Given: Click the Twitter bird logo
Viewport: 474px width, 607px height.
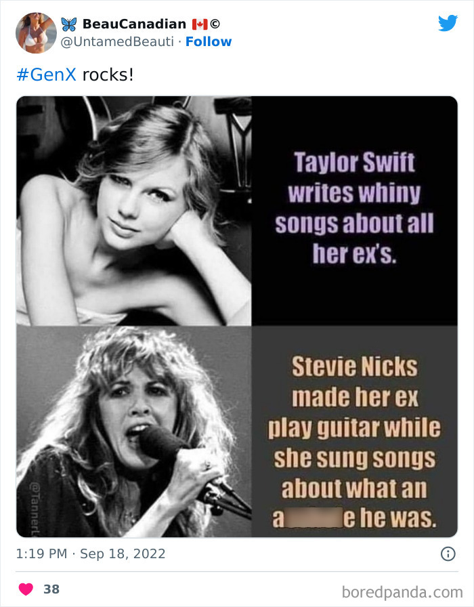Looking at the screenshot, I should [448, 22].
